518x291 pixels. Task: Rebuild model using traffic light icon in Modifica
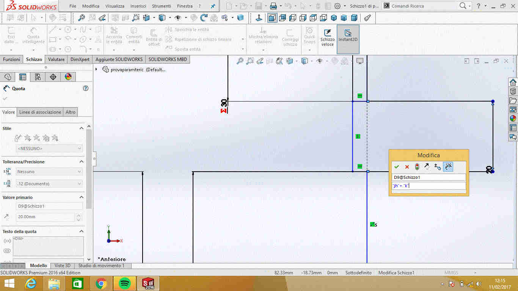click(417, 167)
